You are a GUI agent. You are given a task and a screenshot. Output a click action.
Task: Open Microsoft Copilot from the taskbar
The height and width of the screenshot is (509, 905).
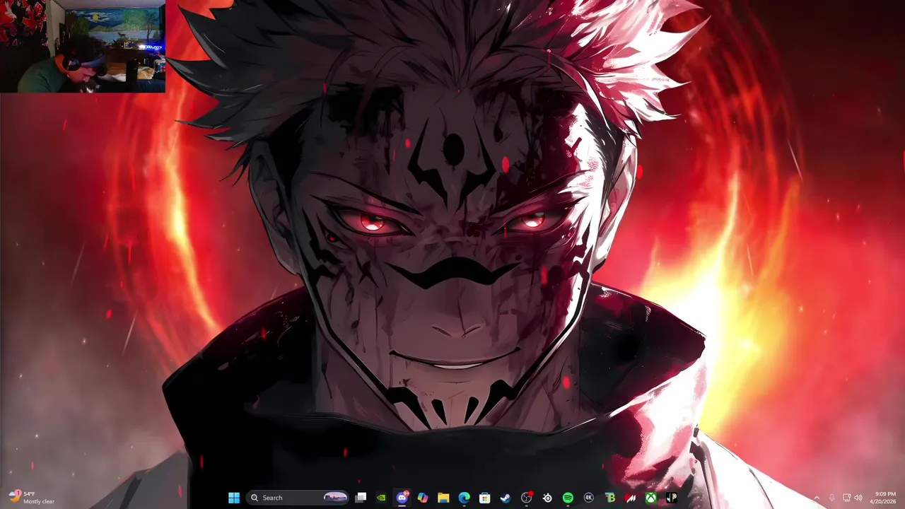tap(423, 498)
